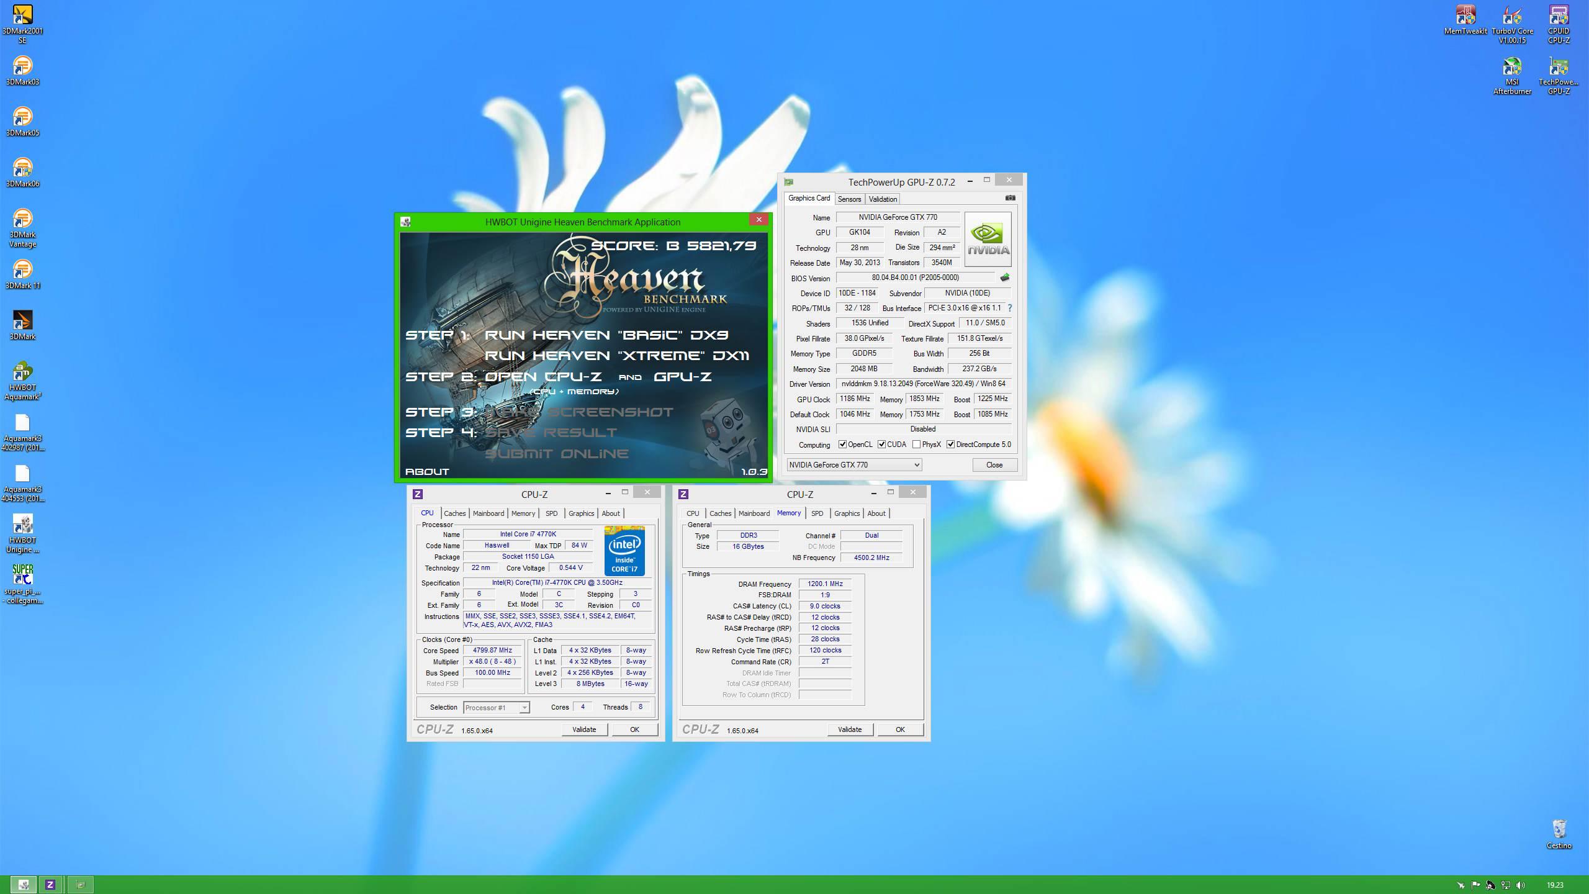Open the 3DMark03 desktop icon
This screenshot has height=894, width=1589.
coord(22,70)
